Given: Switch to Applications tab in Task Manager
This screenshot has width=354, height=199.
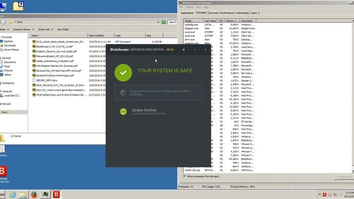Looking at the screenshot, I should 187,13.
